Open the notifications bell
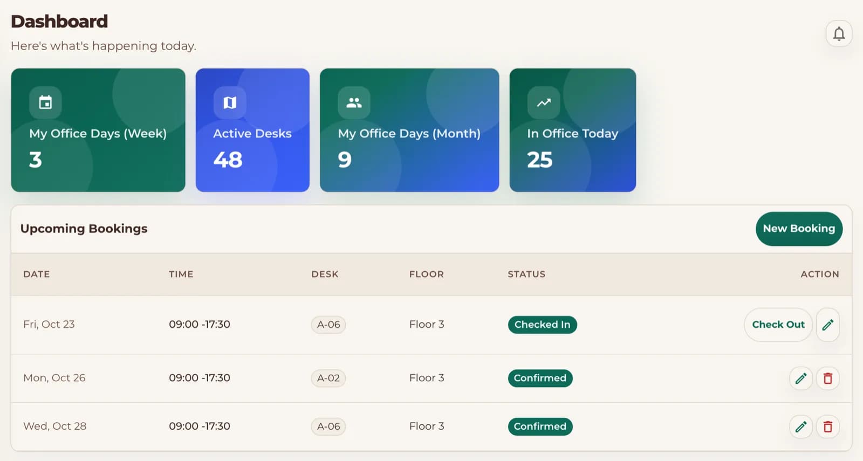 839,33
